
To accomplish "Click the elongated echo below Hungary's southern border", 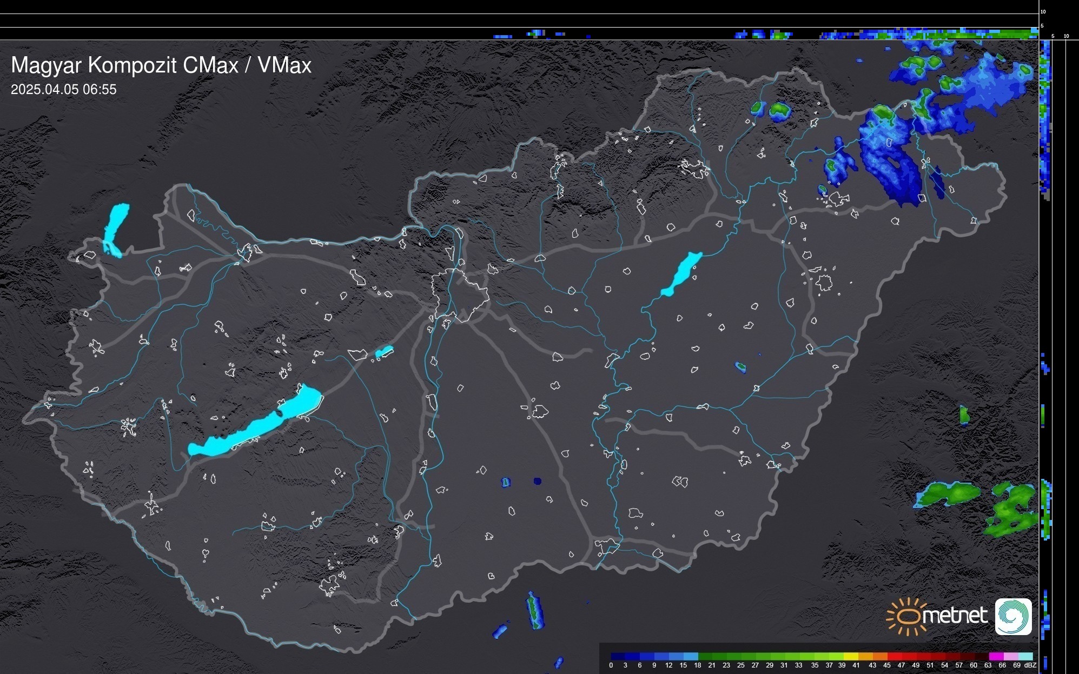I will [x=534, y=610].
